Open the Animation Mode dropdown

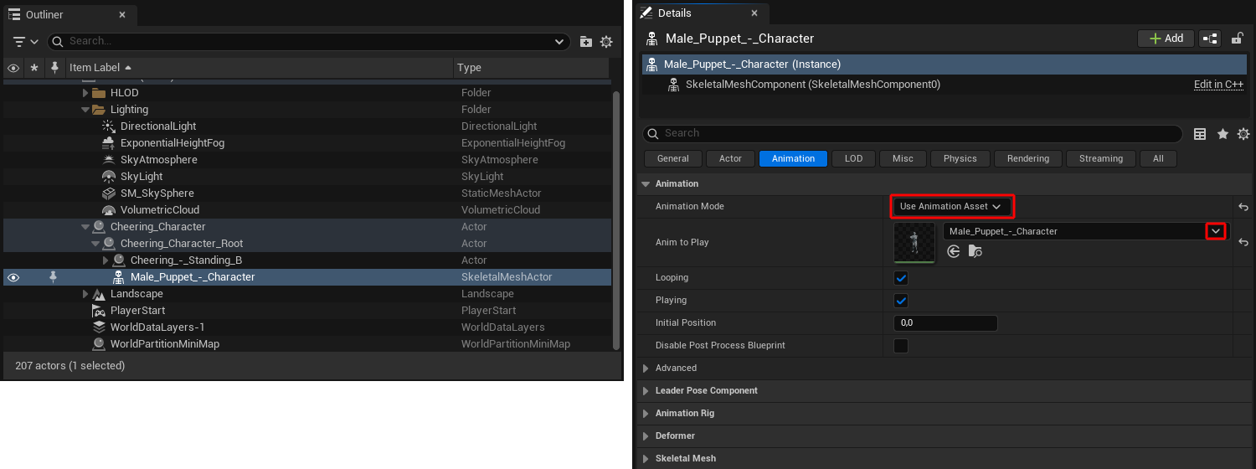point(950,207)
